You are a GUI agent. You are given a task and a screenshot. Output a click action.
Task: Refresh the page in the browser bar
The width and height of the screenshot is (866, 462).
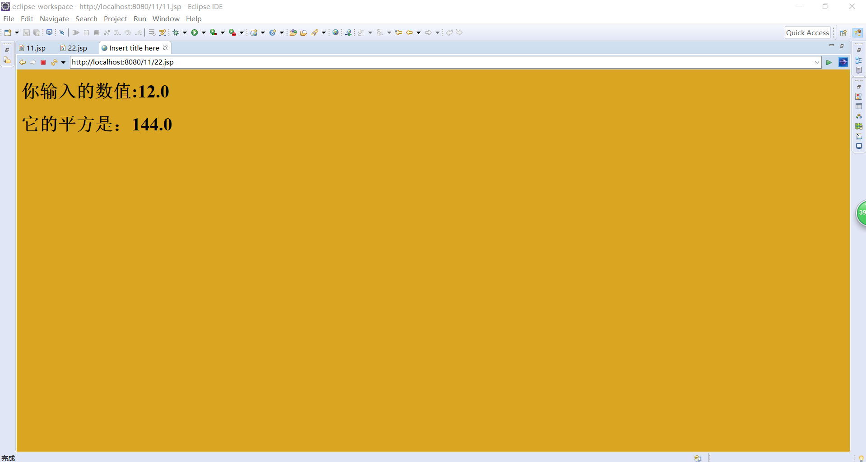pos(54,62)
